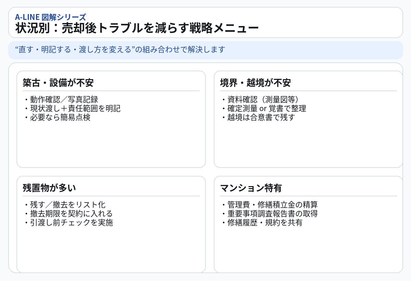Select the マンション特有 card heading
This screenshot has width=411, height=281.
click(251, 188)
